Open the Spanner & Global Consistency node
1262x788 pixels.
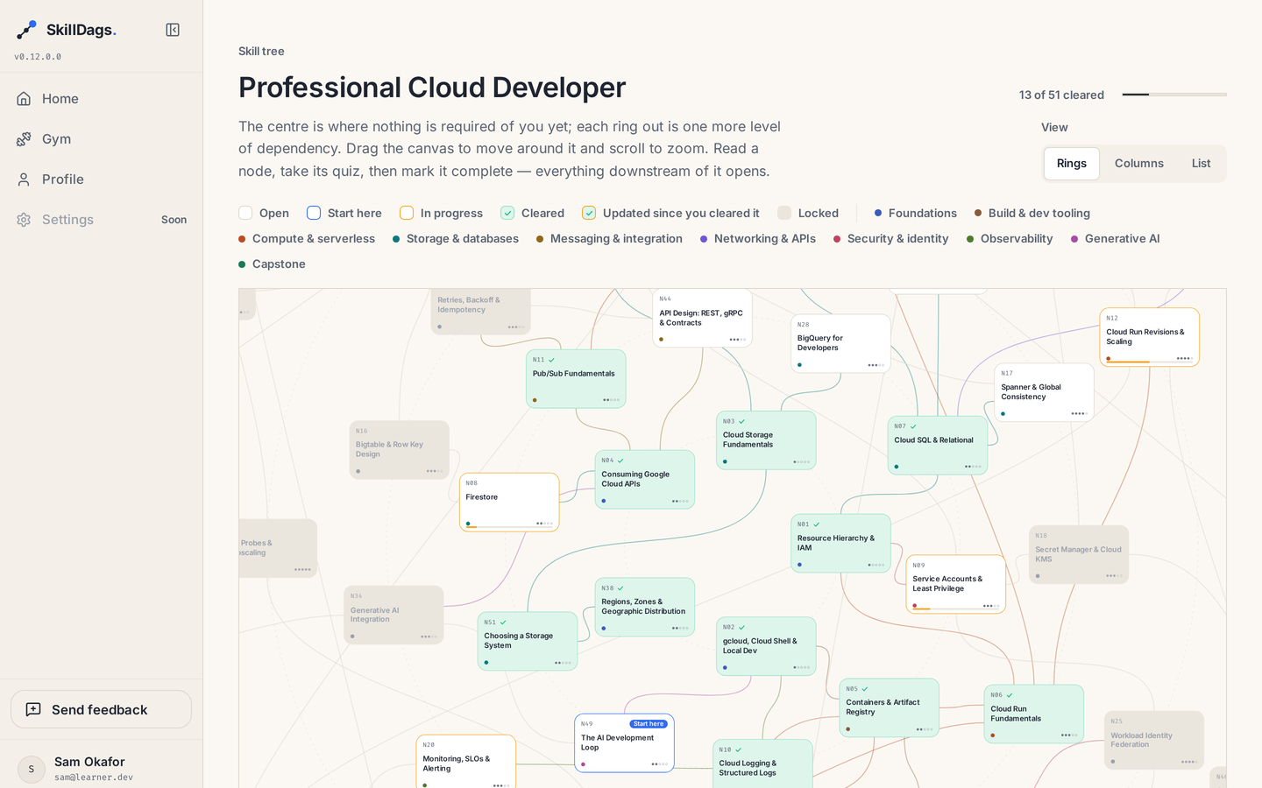click(x=1045, y=392)
